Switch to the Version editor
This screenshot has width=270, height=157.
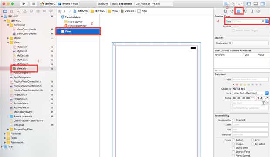click(x=240, y=3)
